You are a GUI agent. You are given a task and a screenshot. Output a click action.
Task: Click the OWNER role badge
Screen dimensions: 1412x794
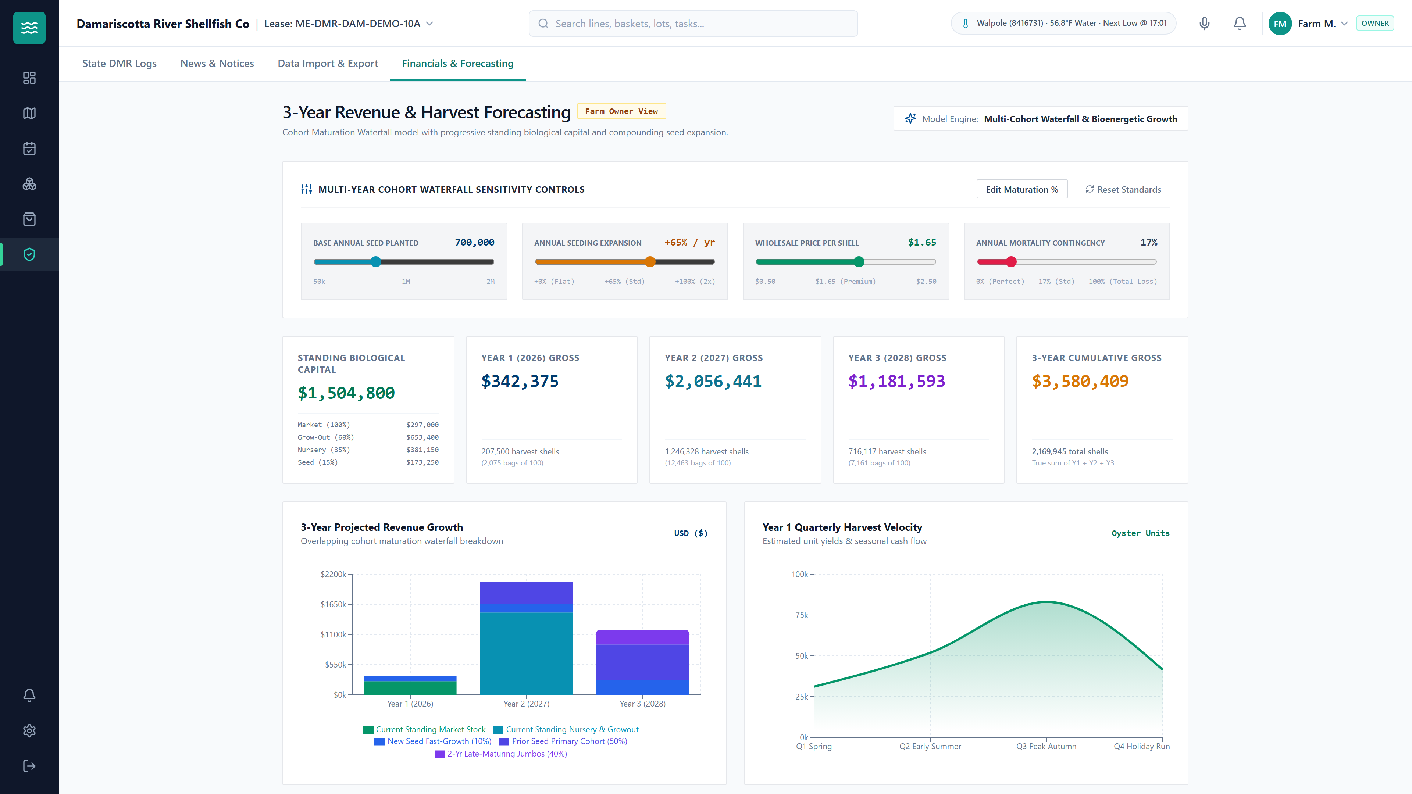pos(1375,23)
